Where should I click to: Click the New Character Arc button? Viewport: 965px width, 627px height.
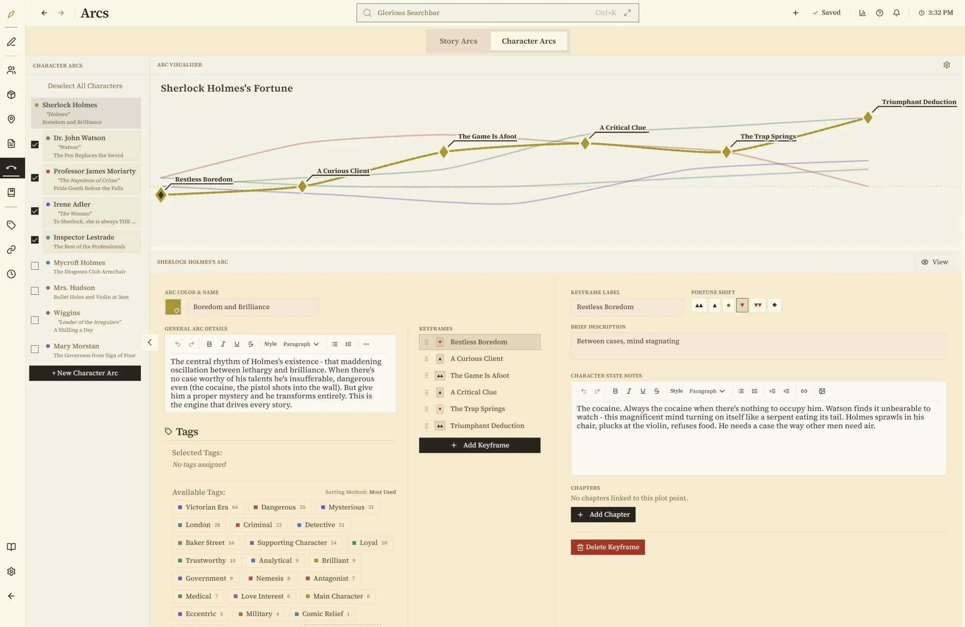pyautogui.click(x=85, y=373)
